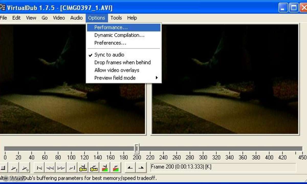Click the VirtualDub app icon in the title bar
Image resolution: width=307 pixels, height=184 pixels.
click(3, 7)
